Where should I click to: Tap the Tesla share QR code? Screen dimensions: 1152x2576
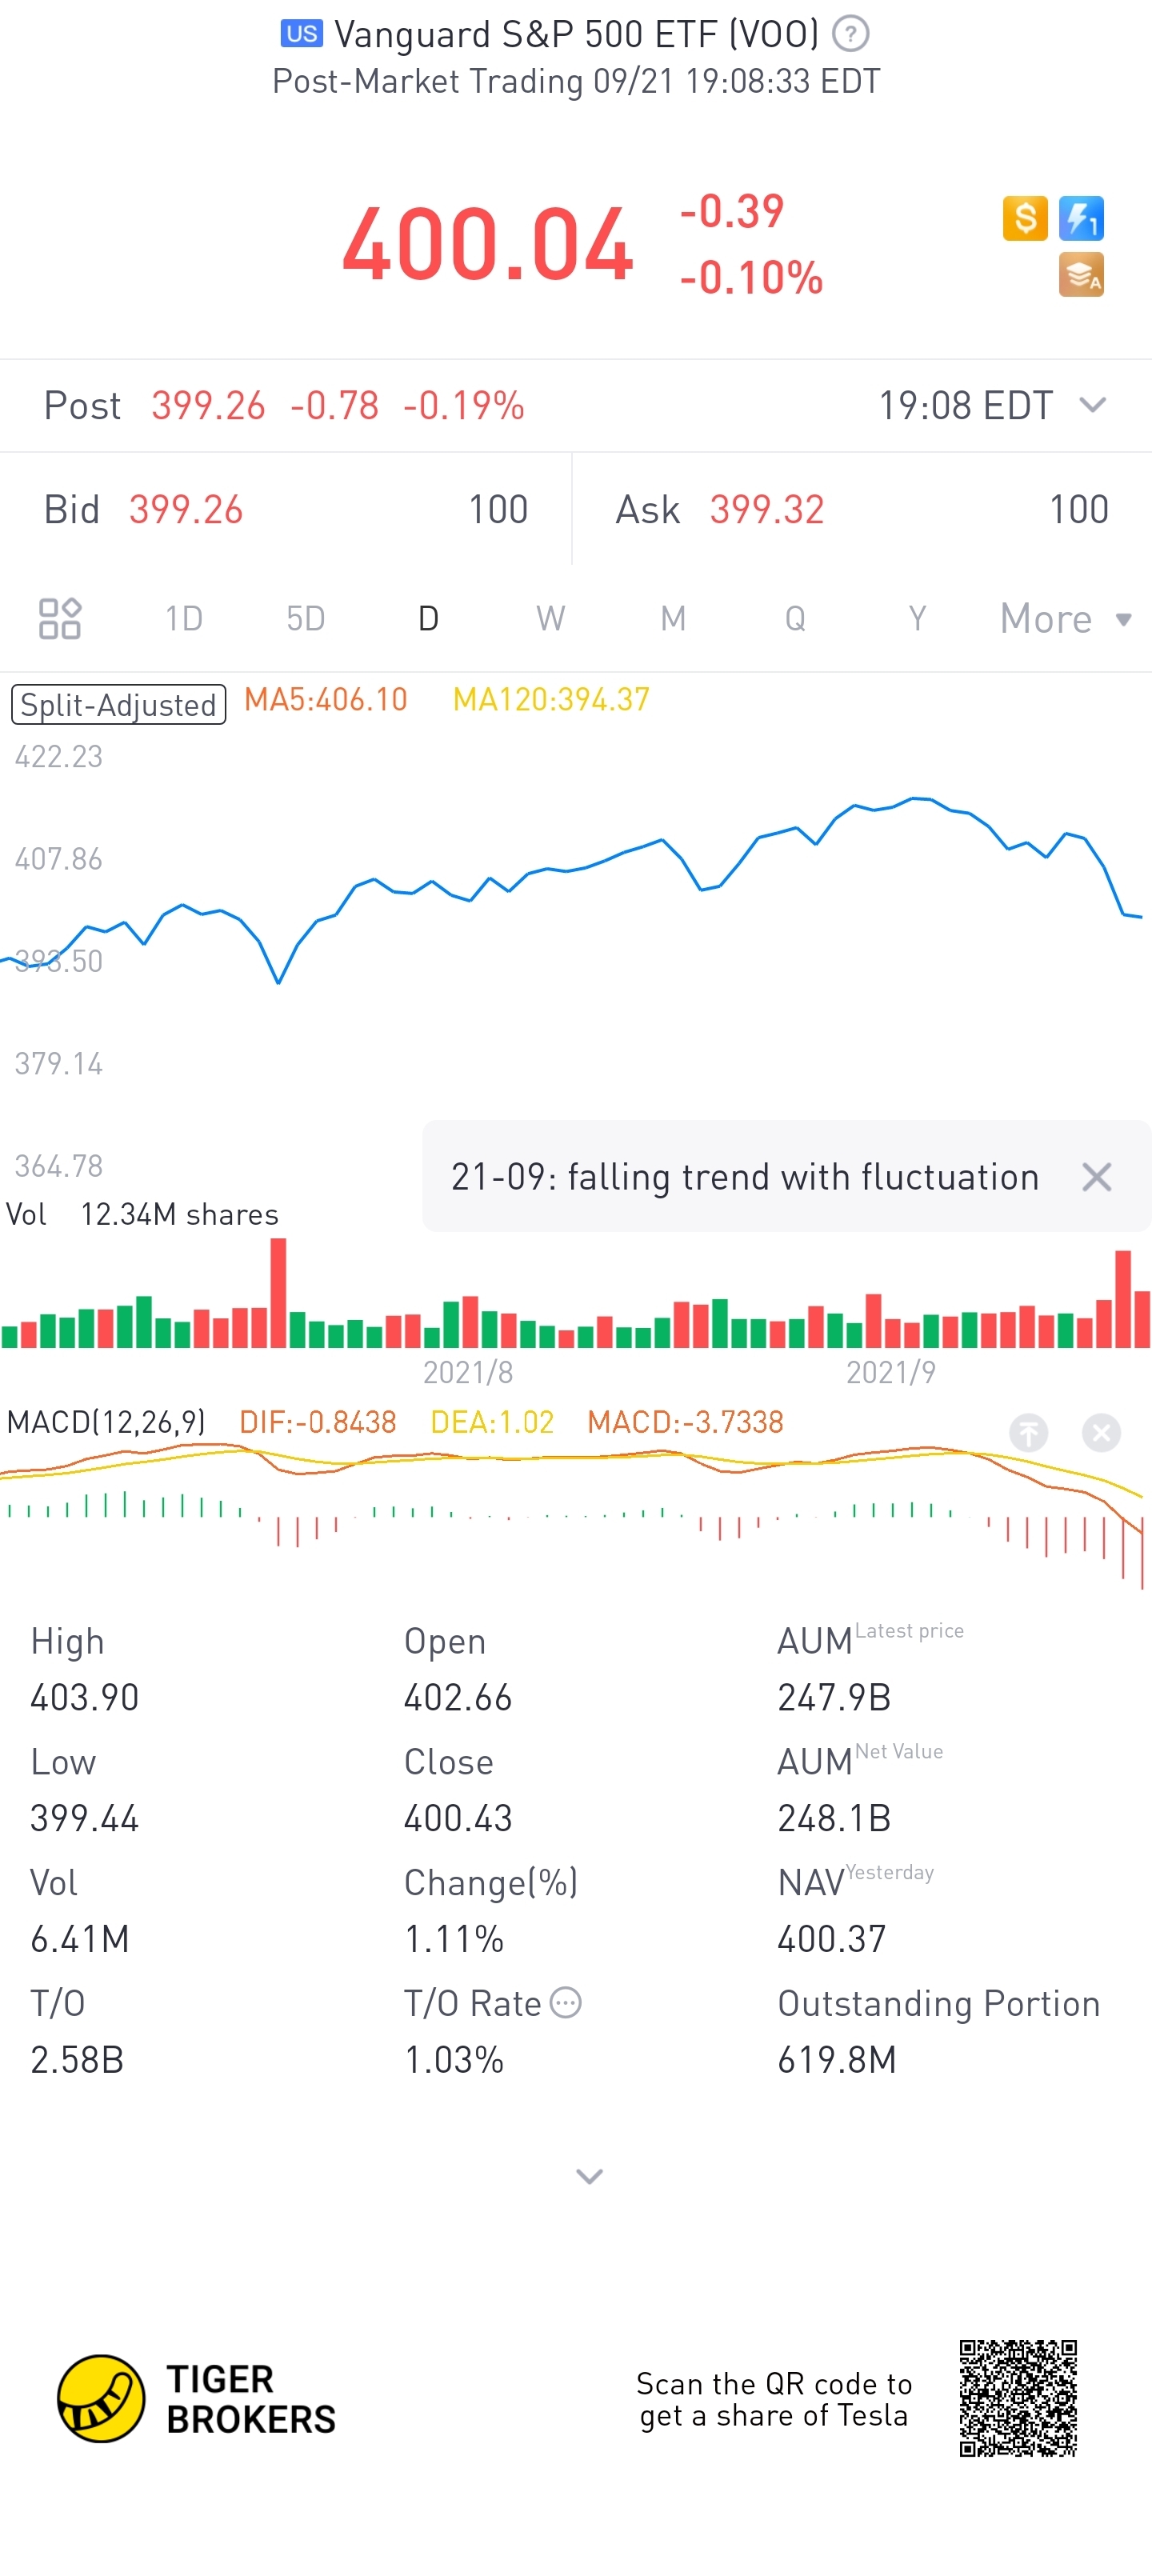click(1017, 2398)
